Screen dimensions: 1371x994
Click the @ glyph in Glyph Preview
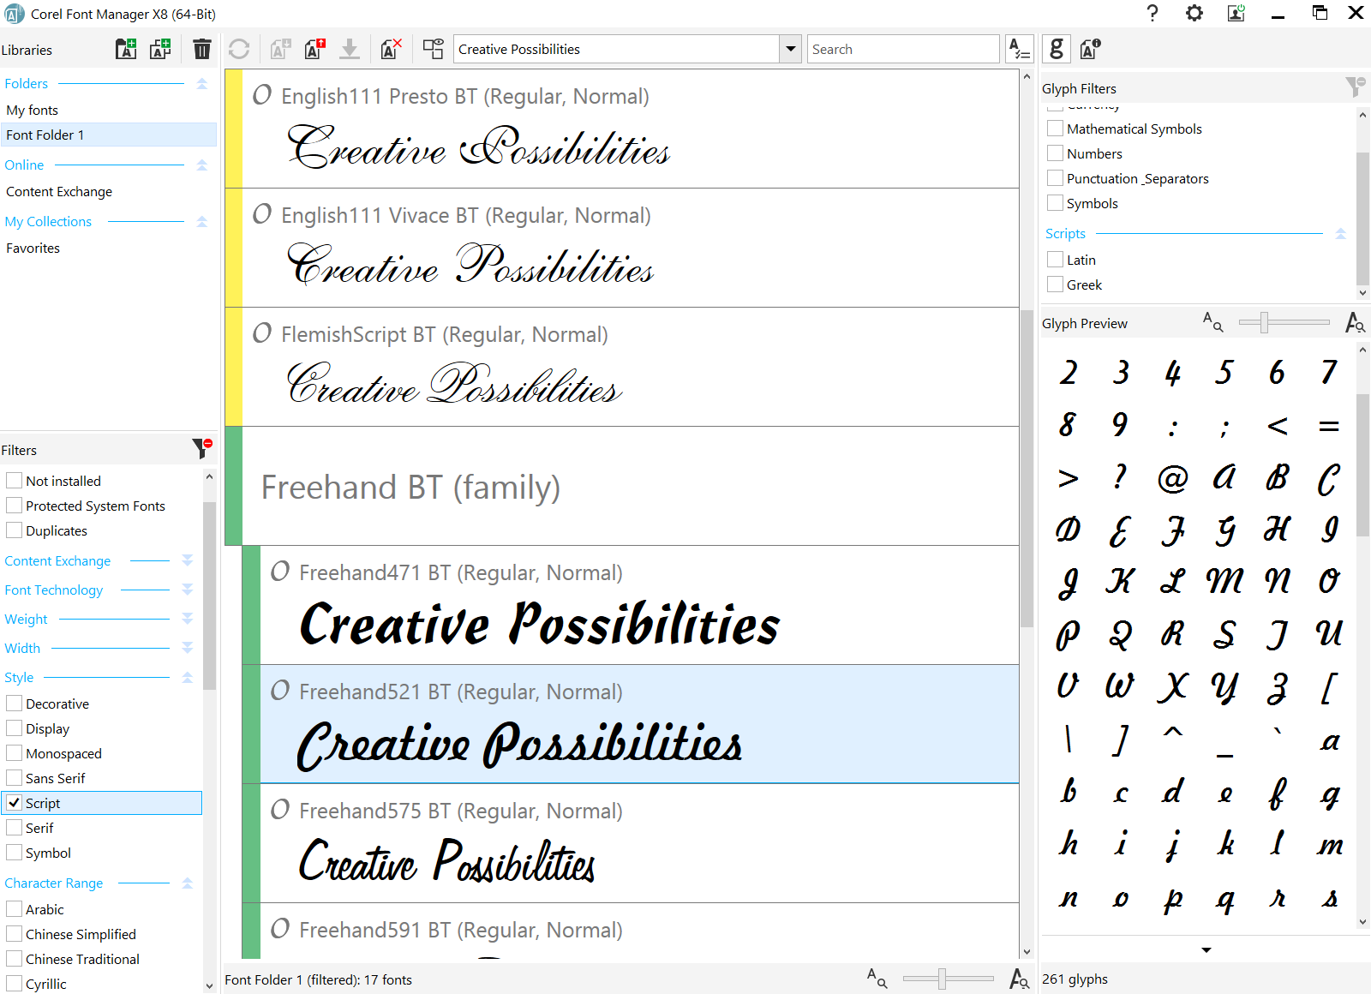pyautogui.click(x=1172, y=477)
